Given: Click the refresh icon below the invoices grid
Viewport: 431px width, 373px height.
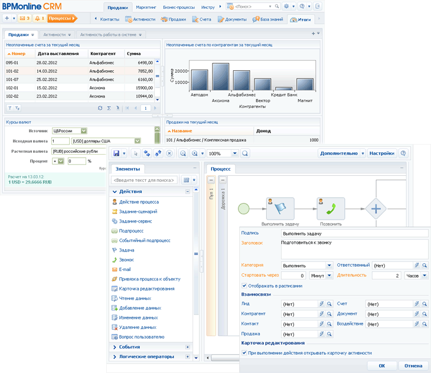Looking at the screenshot, I should click(100, 108).
